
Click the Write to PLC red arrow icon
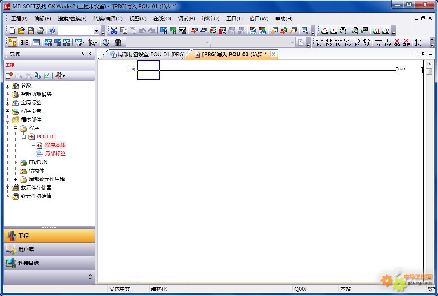pyautogui.click(x=194, y=30)
